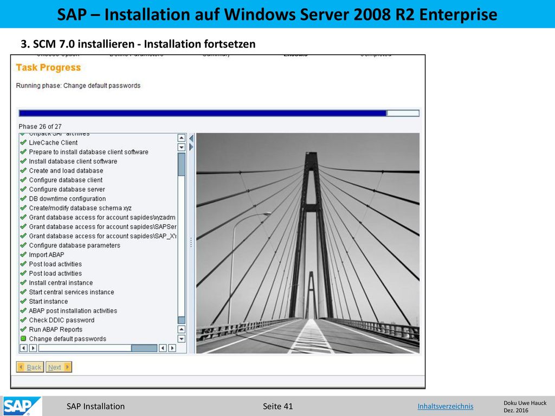Click the SAP logo in footer

[22, 406]
